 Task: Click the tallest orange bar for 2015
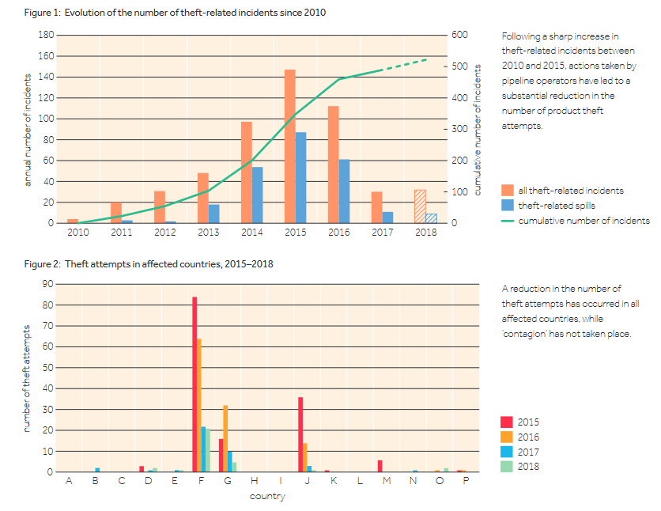coord(290,146)
